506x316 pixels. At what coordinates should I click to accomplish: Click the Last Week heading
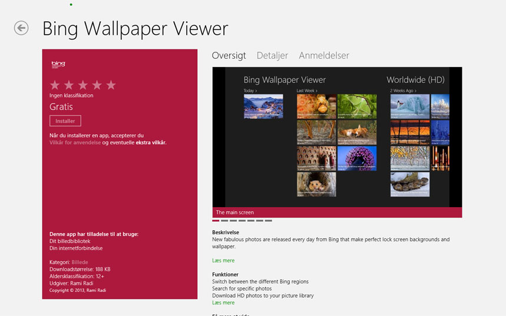[x=307, y=91]
